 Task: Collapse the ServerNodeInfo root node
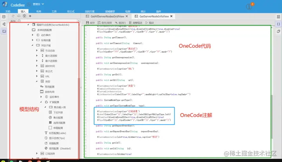(28, 25)
